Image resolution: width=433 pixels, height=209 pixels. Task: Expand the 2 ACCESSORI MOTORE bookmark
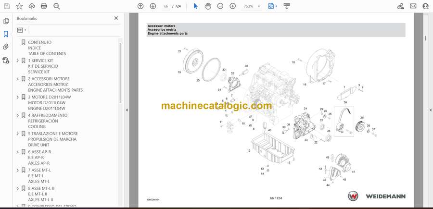point(18,79)
